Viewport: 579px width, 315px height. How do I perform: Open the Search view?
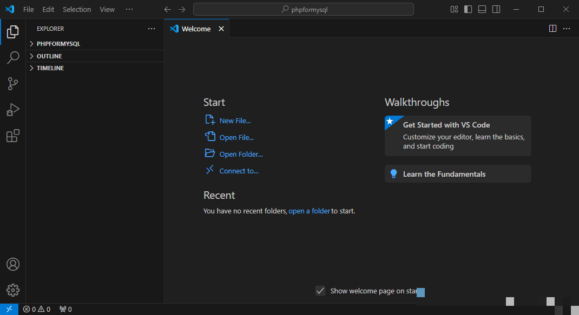click(x=13, y=57)
